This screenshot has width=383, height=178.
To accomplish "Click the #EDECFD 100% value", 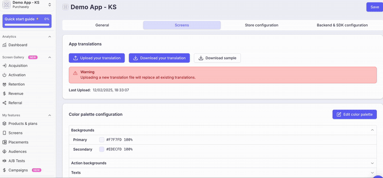I will tap(119, 149).
